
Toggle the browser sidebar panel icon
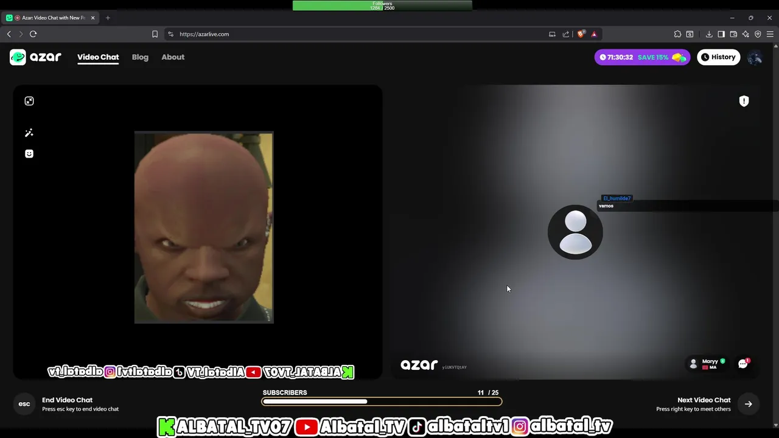(x=721, y=34)
